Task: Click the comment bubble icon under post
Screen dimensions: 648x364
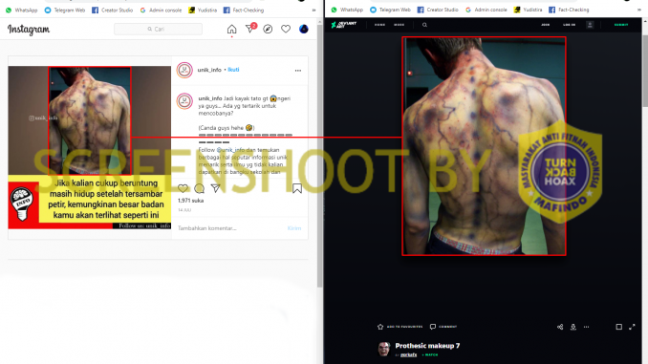Action: click(x=199, y=189)
